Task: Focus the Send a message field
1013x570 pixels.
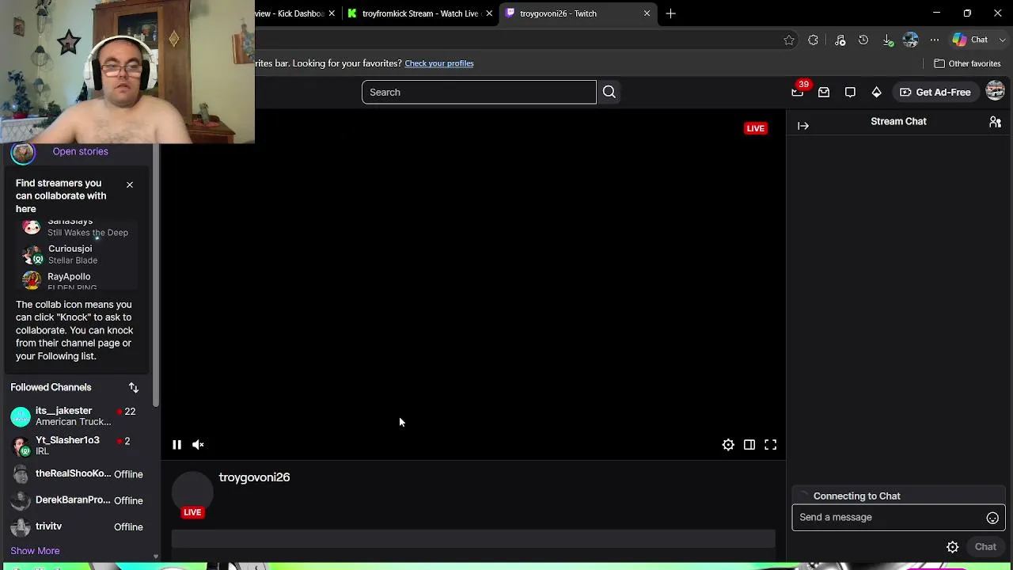Action: click(898, 518)
